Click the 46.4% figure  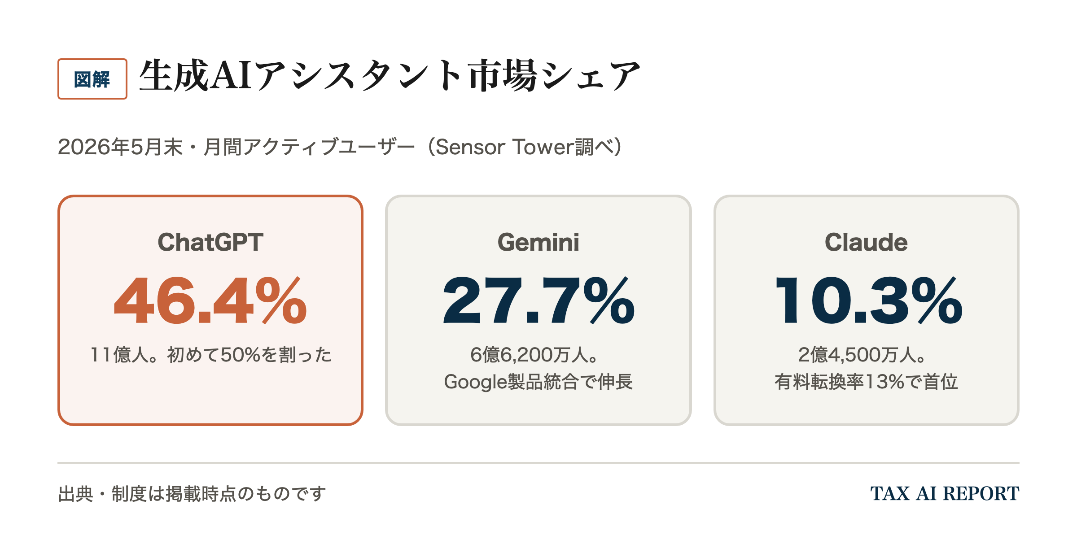tap(210, 300)
